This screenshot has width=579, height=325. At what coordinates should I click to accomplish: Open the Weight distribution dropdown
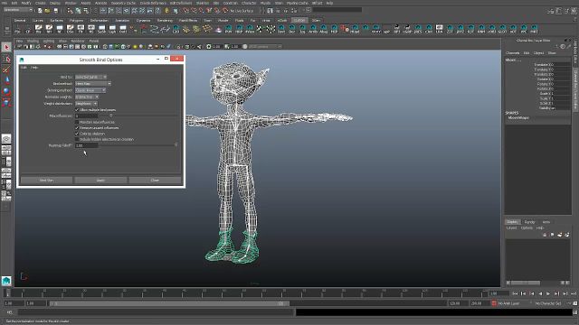[86, 104]
